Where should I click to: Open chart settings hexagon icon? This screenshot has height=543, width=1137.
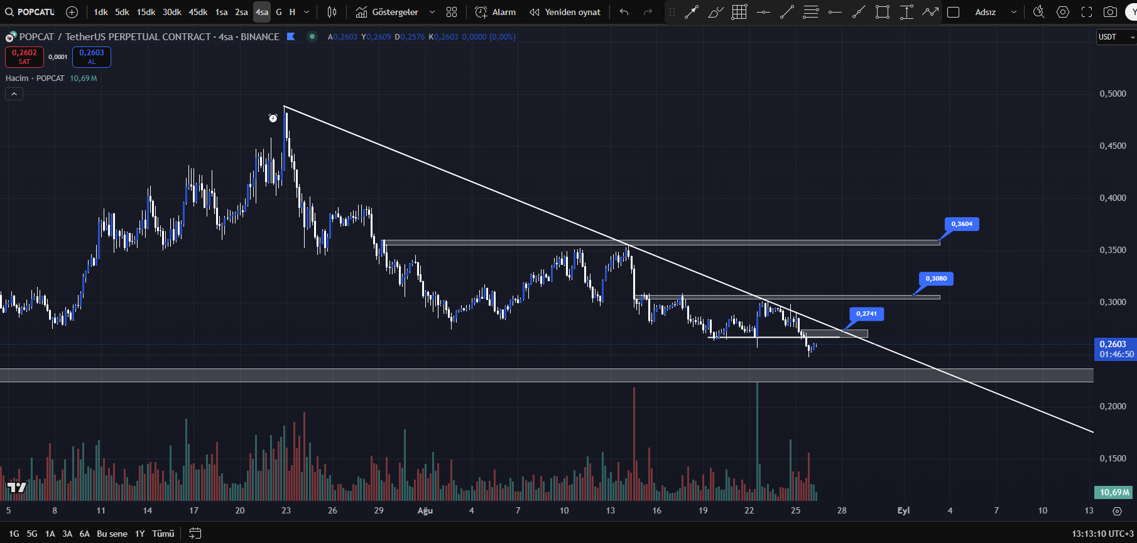click(x=1063, y=12)
